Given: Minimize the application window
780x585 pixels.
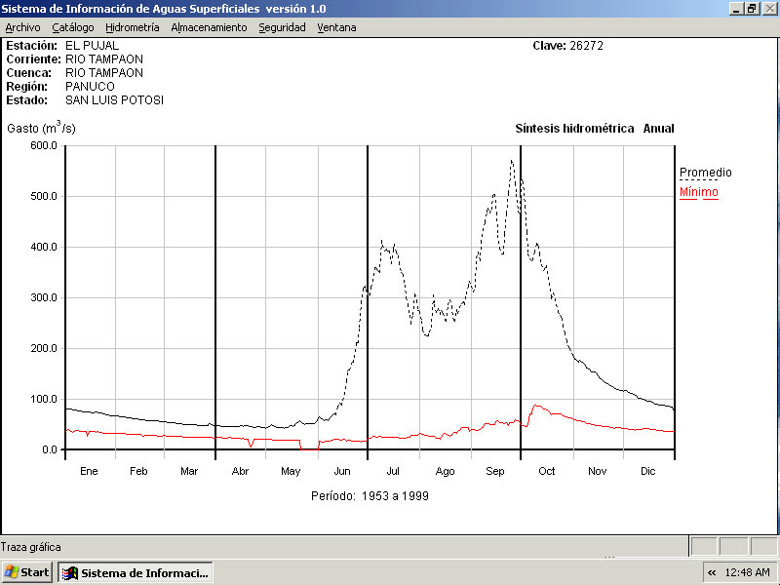Looking at the screenshot, I should [x=736, y=8].
